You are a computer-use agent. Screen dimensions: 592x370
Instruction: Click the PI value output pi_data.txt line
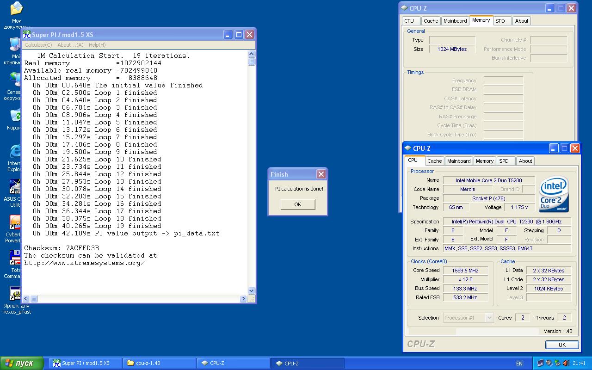click(126, 234)
